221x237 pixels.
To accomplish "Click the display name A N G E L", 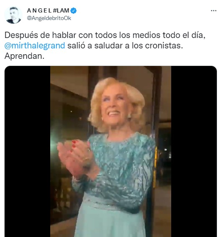I will tap(39, 10).
